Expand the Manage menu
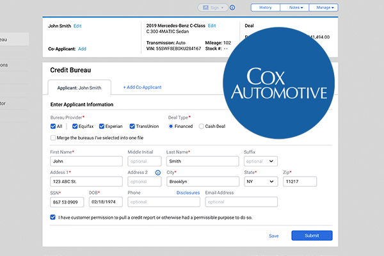The image size is (384, 256). [x=323, y=7]
